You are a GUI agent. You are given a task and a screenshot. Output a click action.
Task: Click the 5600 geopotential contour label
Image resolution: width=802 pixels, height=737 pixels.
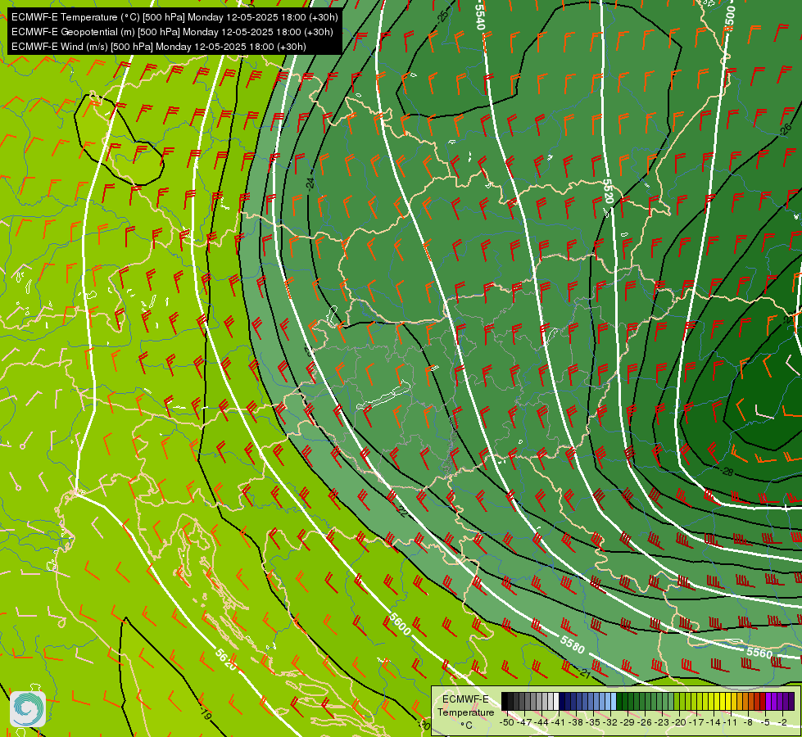[400, 624]
